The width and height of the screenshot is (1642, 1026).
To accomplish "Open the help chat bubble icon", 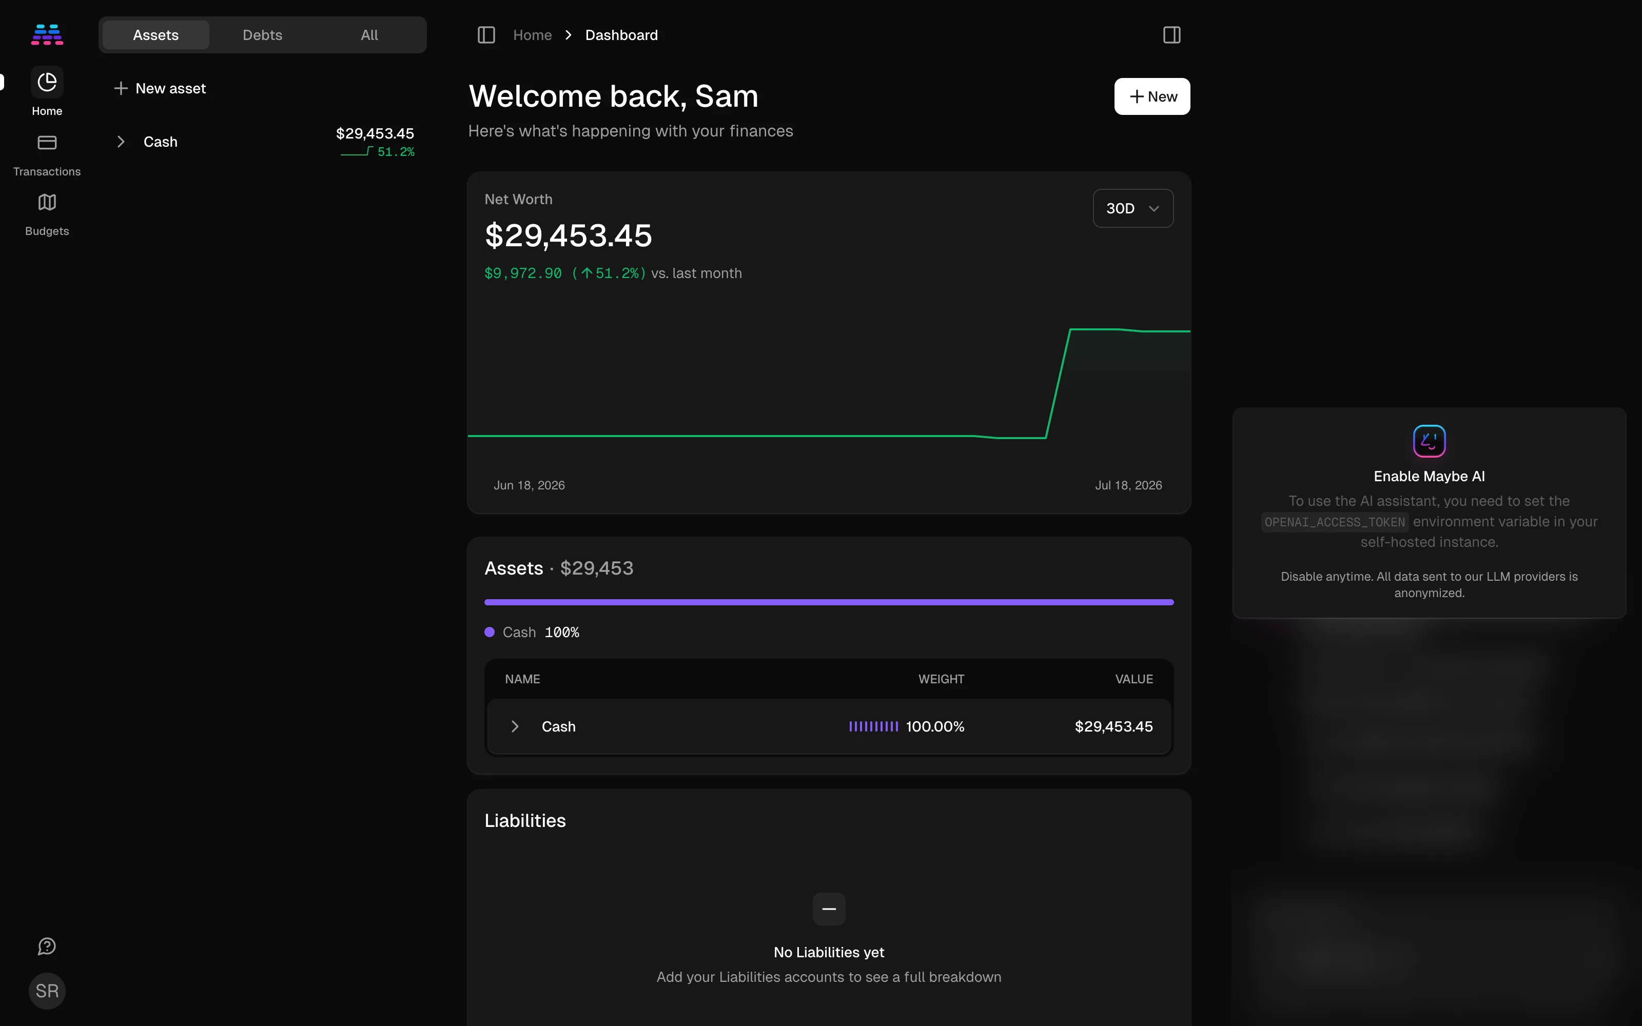I will 47,946.
